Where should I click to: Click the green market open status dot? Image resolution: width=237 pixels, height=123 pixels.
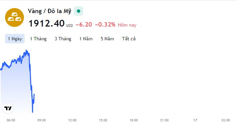(x=79, y=11)
